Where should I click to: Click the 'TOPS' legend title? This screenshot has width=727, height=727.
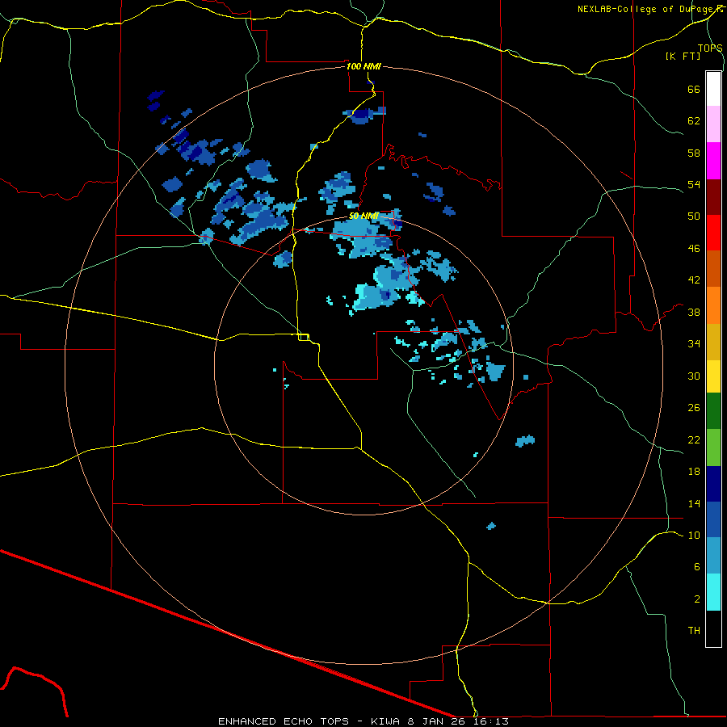[x=710, y=48]
